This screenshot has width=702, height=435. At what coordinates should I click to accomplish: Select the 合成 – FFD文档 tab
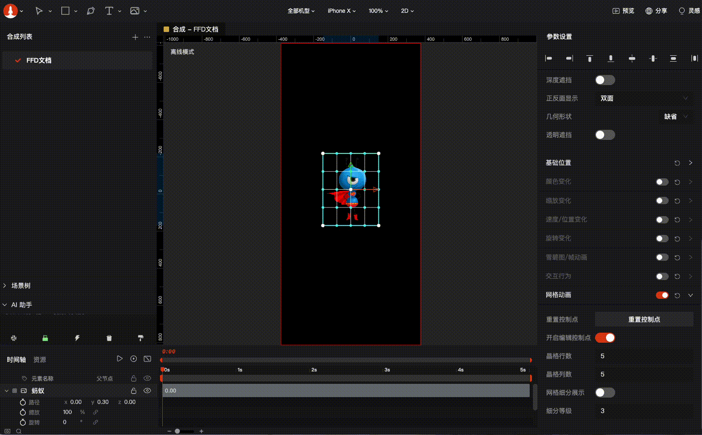tap(191, 29)
